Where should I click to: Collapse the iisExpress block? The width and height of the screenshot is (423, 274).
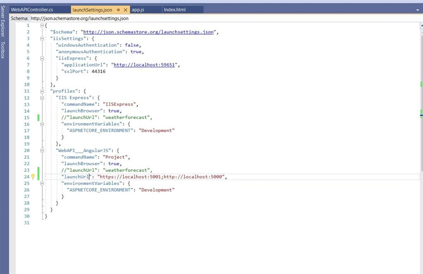[x=42, y=58]
